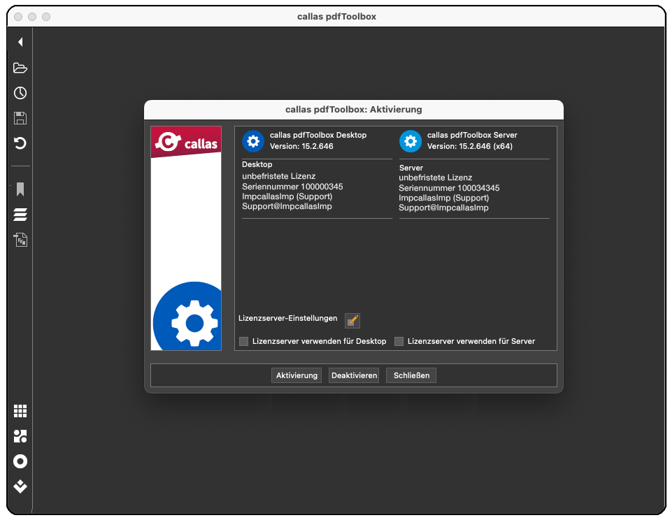Close the dialog with the Schließen button
This screenshot has width=670, height=520.
tap(411, 375)
